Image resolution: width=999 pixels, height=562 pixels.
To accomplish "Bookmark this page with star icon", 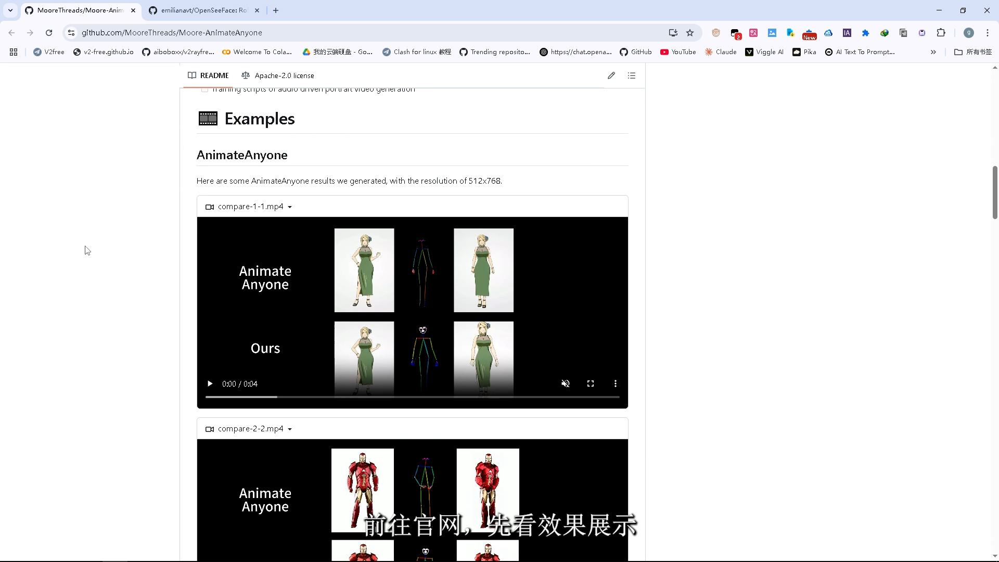I will pyautogui.click(x=690, y=33).
